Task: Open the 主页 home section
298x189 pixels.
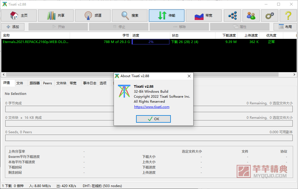Action: tap(19, 16)
